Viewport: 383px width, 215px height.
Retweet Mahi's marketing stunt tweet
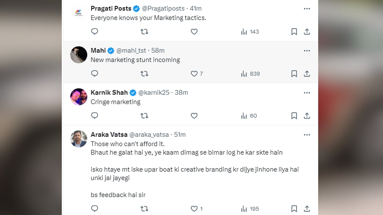[144, 74]
